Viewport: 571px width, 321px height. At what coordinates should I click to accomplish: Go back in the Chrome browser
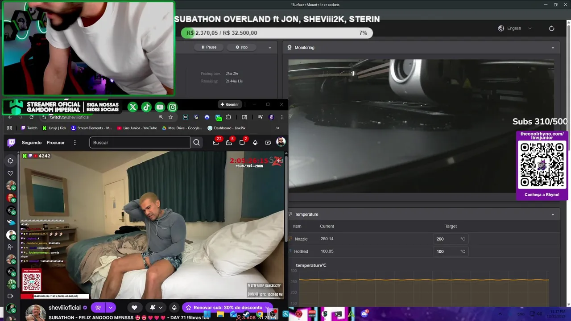pyautogui.click(x=10, y=117)
